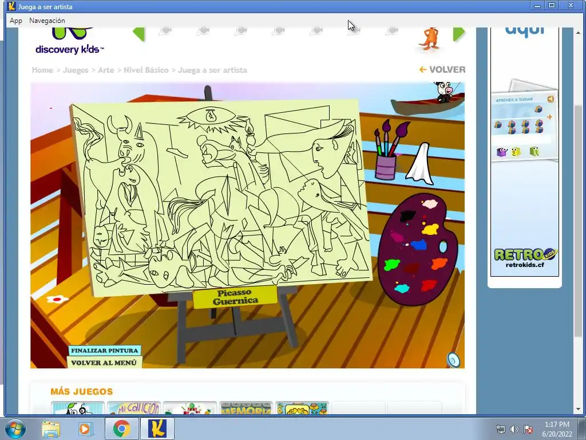Choose the orange paint blob
586x440 pixels.
click(439, 264)
